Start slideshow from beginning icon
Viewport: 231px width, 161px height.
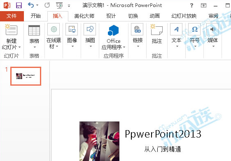click(60, 5)
